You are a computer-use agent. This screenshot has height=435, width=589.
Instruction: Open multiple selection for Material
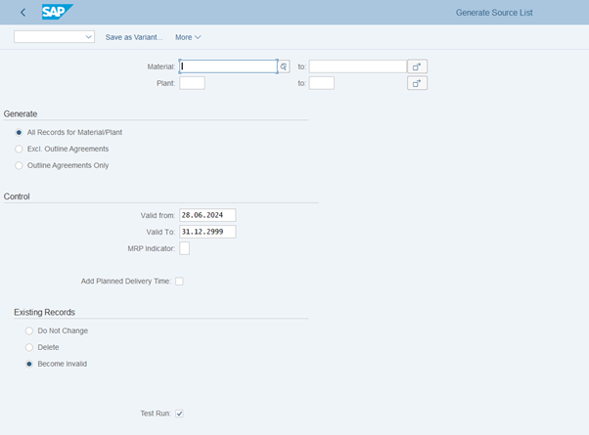tap(417, 66)
